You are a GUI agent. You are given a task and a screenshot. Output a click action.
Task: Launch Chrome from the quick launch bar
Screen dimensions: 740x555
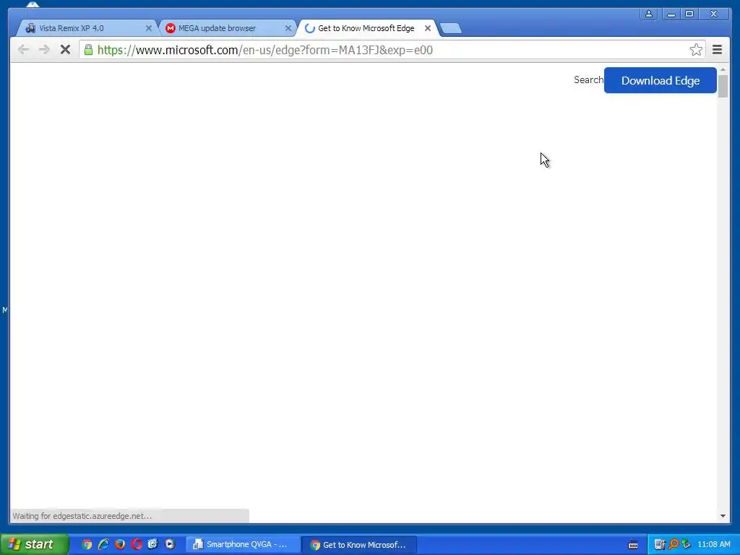pyautogui.click(x=87, y=544)
